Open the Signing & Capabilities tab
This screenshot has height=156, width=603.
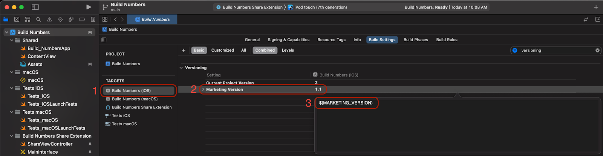point(289,40)
